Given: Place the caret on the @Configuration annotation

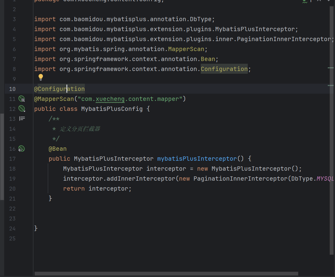Looking at the screenshot, I should tap(59, 89).
